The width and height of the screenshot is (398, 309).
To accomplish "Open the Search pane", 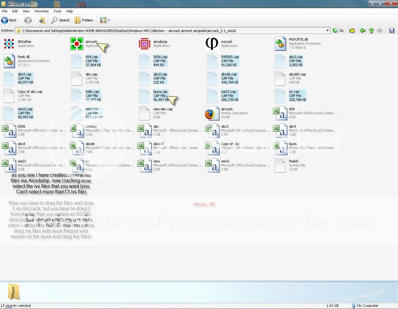I will 60,20.
